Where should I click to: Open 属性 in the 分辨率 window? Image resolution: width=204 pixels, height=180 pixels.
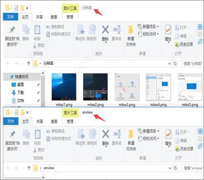168,34
